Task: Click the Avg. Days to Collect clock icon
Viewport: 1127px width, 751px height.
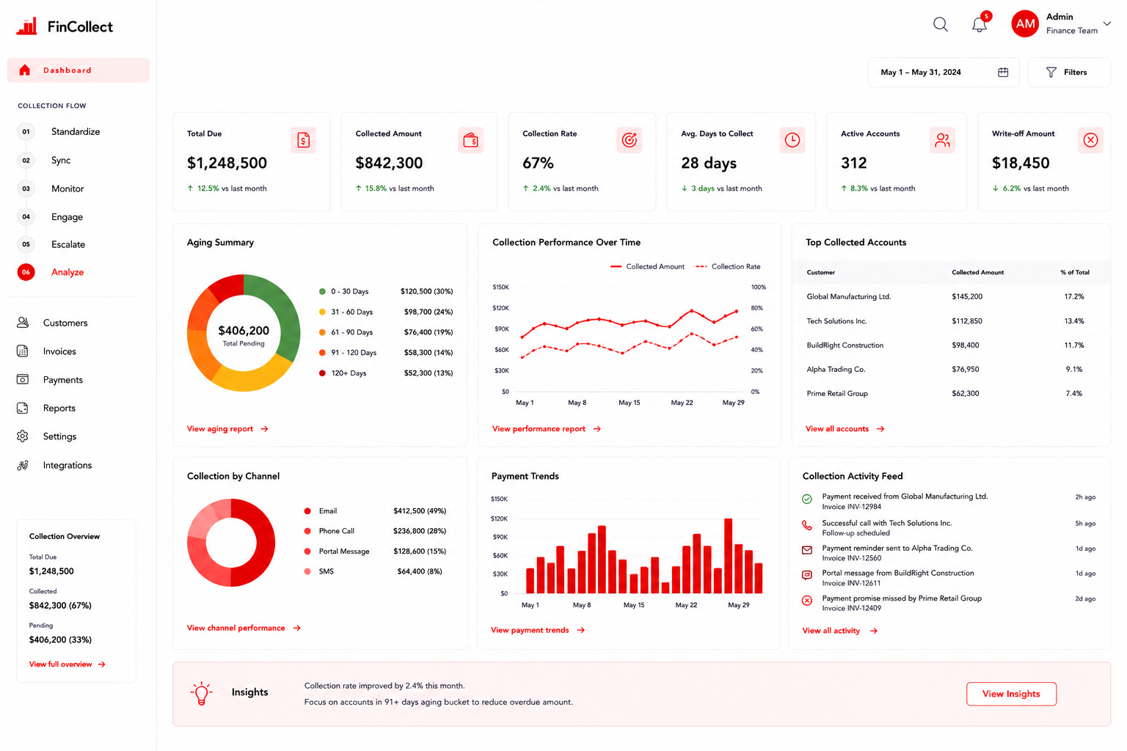Action: (x=792, y=140)
